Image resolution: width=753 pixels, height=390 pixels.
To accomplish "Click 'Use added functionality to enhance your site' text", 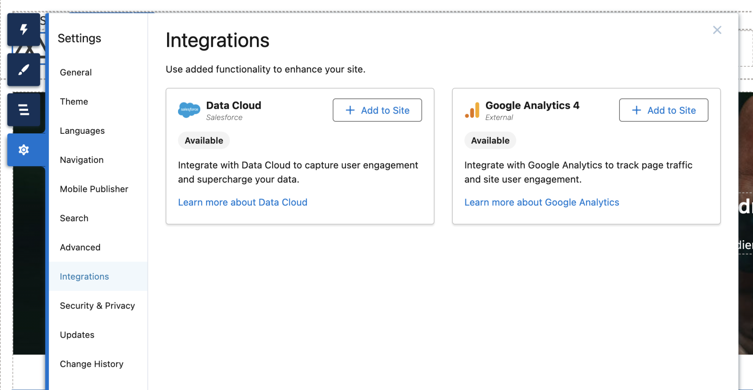I will click(x=265, y=69).
